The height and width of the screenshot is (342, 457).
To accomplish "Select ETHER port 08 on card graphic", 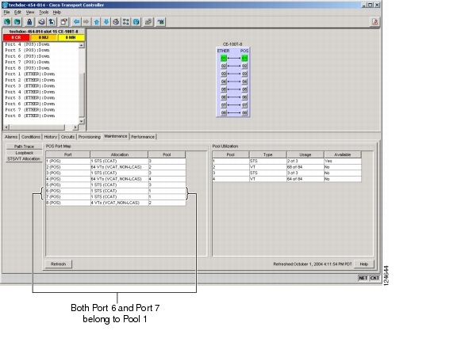I will pos(224,112).
